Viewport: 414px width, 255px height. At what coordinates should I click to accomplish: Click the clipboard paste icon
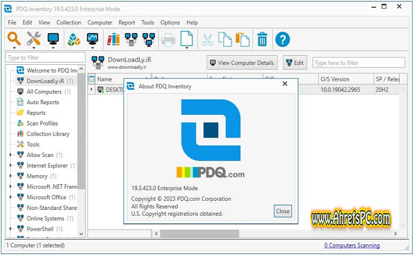pos(243,39)
